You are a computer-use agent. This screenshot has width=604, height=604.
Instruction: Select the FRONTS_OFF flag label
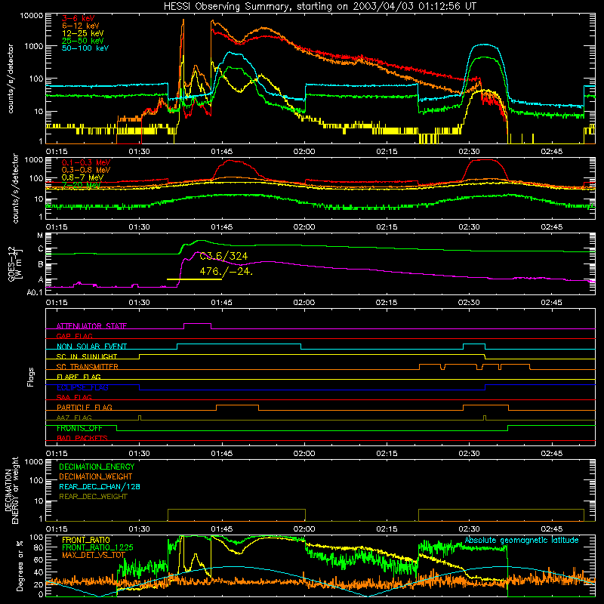click(x=79, y=428)
